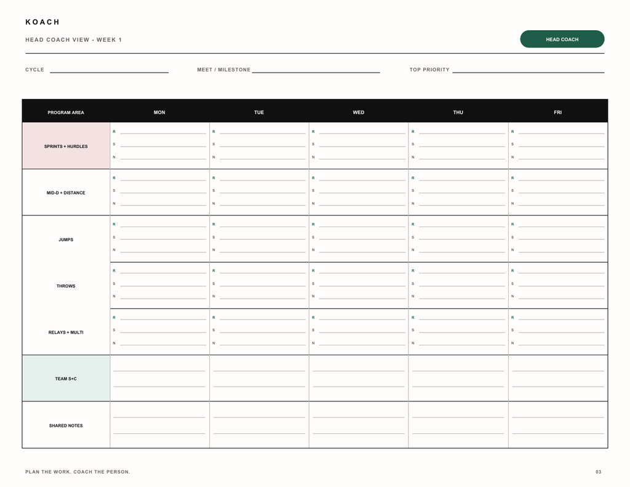
Task: Select the TEAM S+C row label
Action: 66,379
